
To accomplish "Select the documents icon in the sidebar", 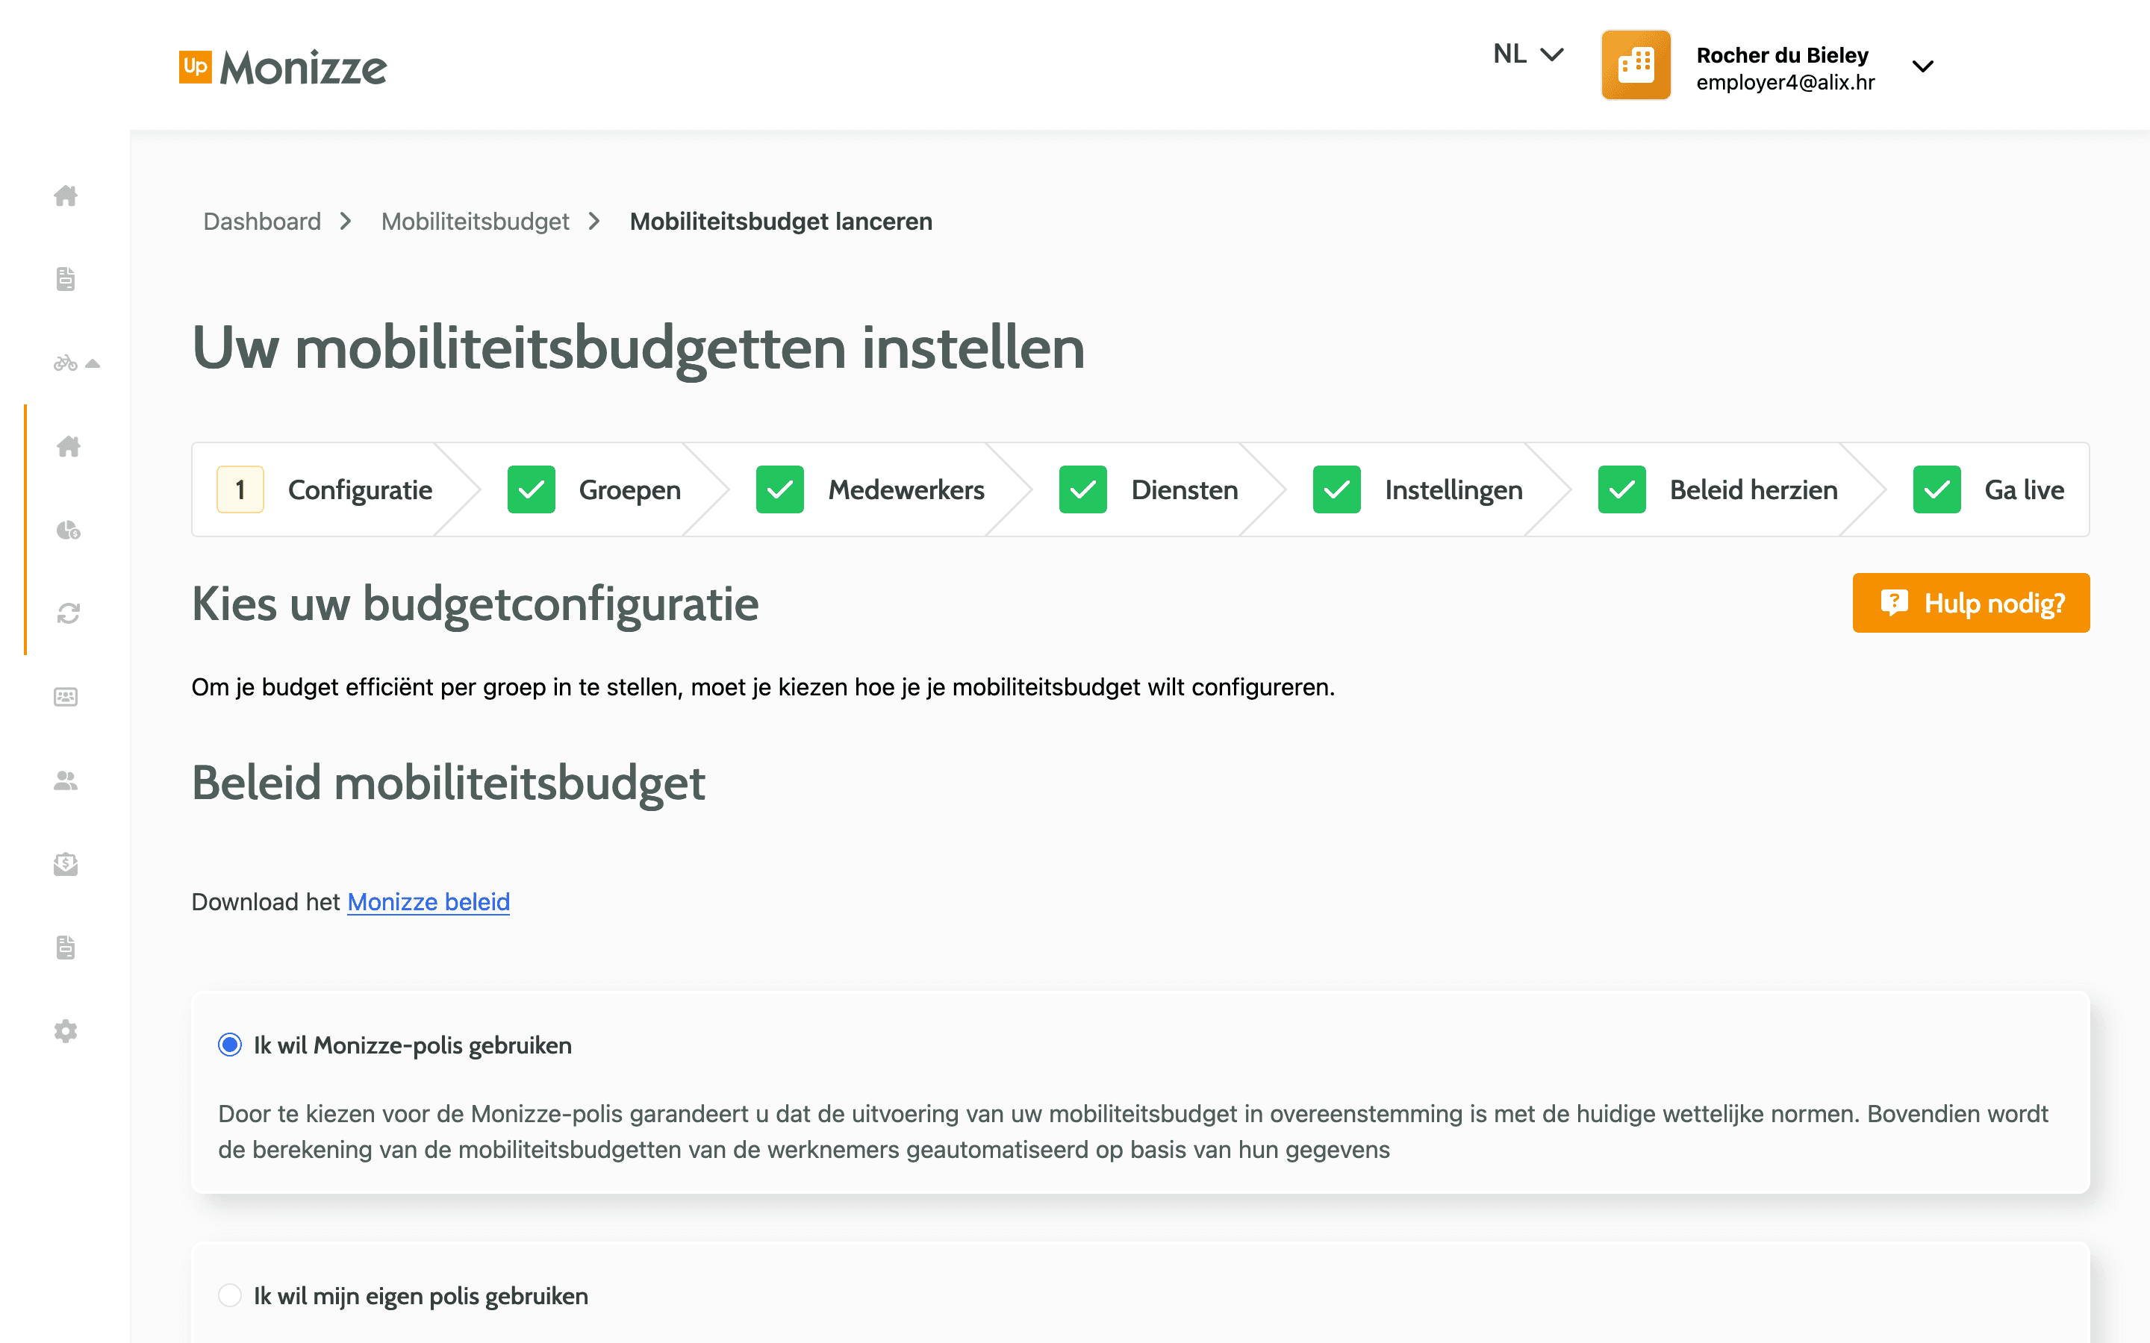I will click(66, 279).
